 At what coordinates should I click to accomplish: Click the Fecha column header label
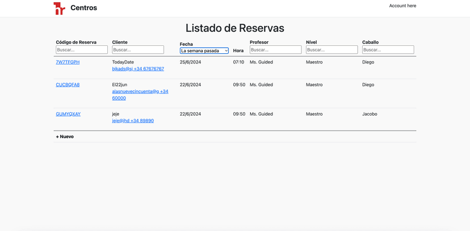point(186,44)
